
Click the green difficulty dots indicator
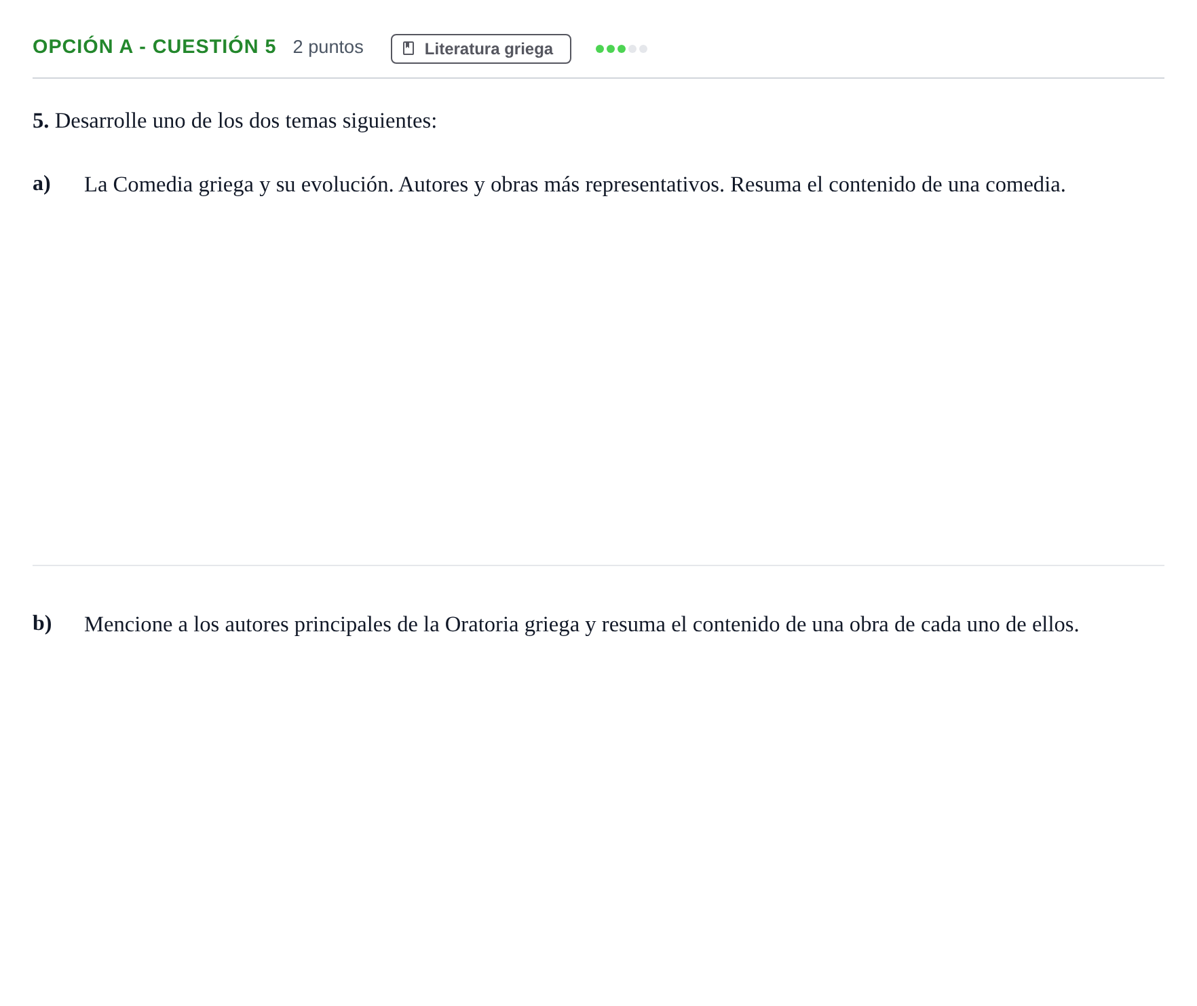[x=621, y=49]
